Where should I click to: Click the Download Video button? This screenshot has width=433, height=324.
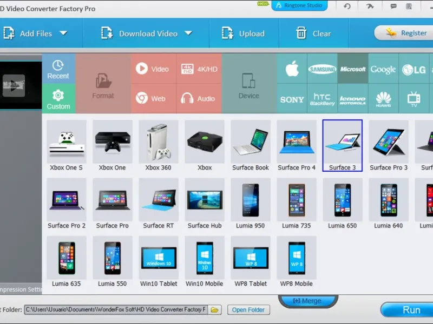tap(140, 33)
